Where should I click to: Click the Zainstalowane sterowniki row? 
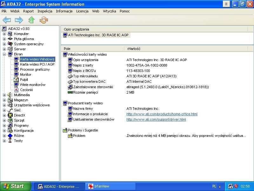tap(157, 87)
